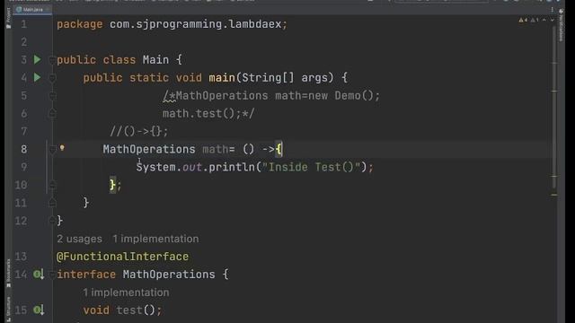Viewport: 575px width, 323px height.
Task: Click '1 implementation' hint above void test()
Action: [x=126, y=292]
